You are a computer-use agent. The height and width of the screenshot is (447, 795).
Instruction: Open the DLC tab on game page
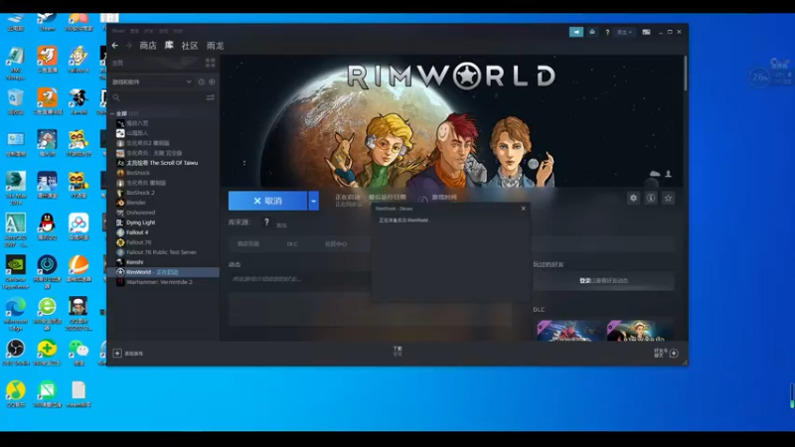pos(292,243)
